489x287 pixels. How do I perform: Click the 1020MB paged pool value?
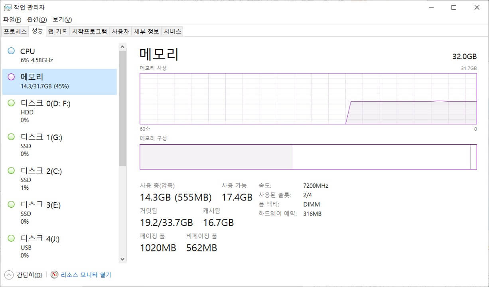click(158, 248)
